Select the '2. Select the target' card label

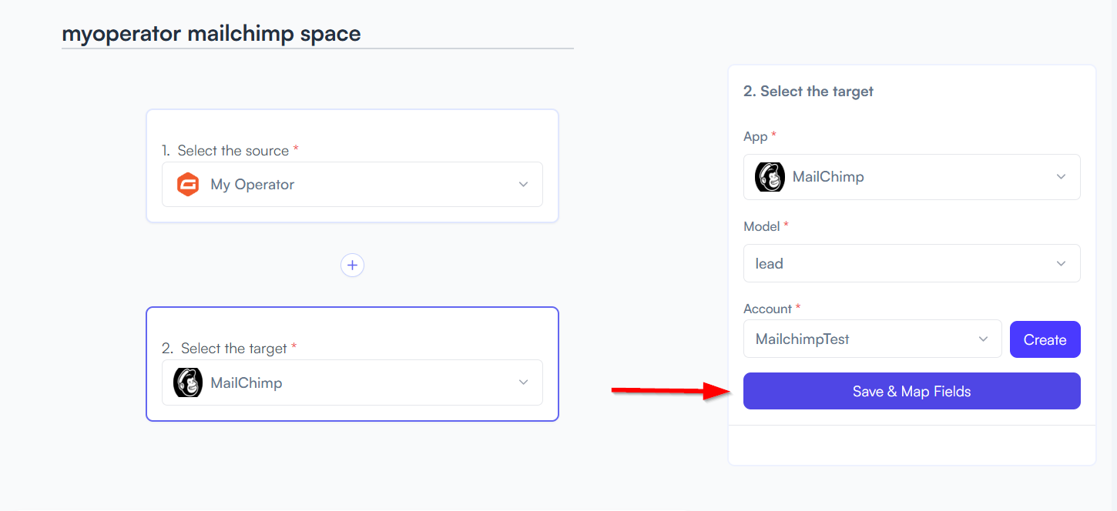[229, 349]
